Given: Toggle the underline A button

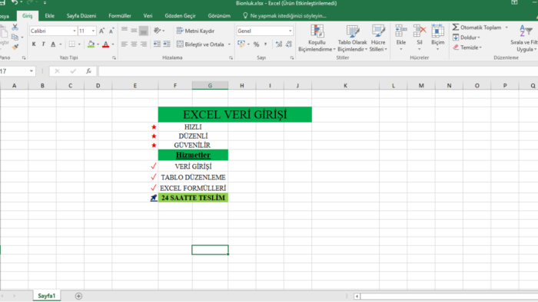Looking at the screenshot, I should pyautogui.click(x=53, y=44).
